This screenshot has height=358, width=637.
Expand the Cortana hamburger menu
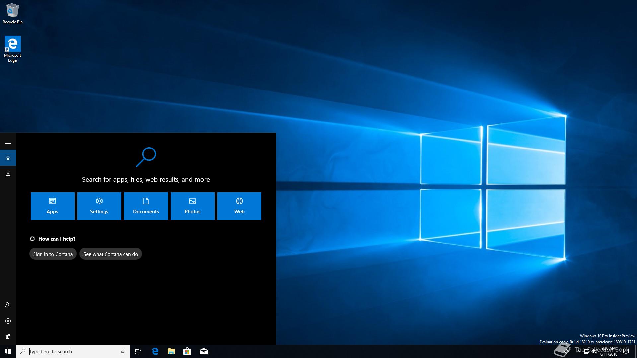pos(8,142)
